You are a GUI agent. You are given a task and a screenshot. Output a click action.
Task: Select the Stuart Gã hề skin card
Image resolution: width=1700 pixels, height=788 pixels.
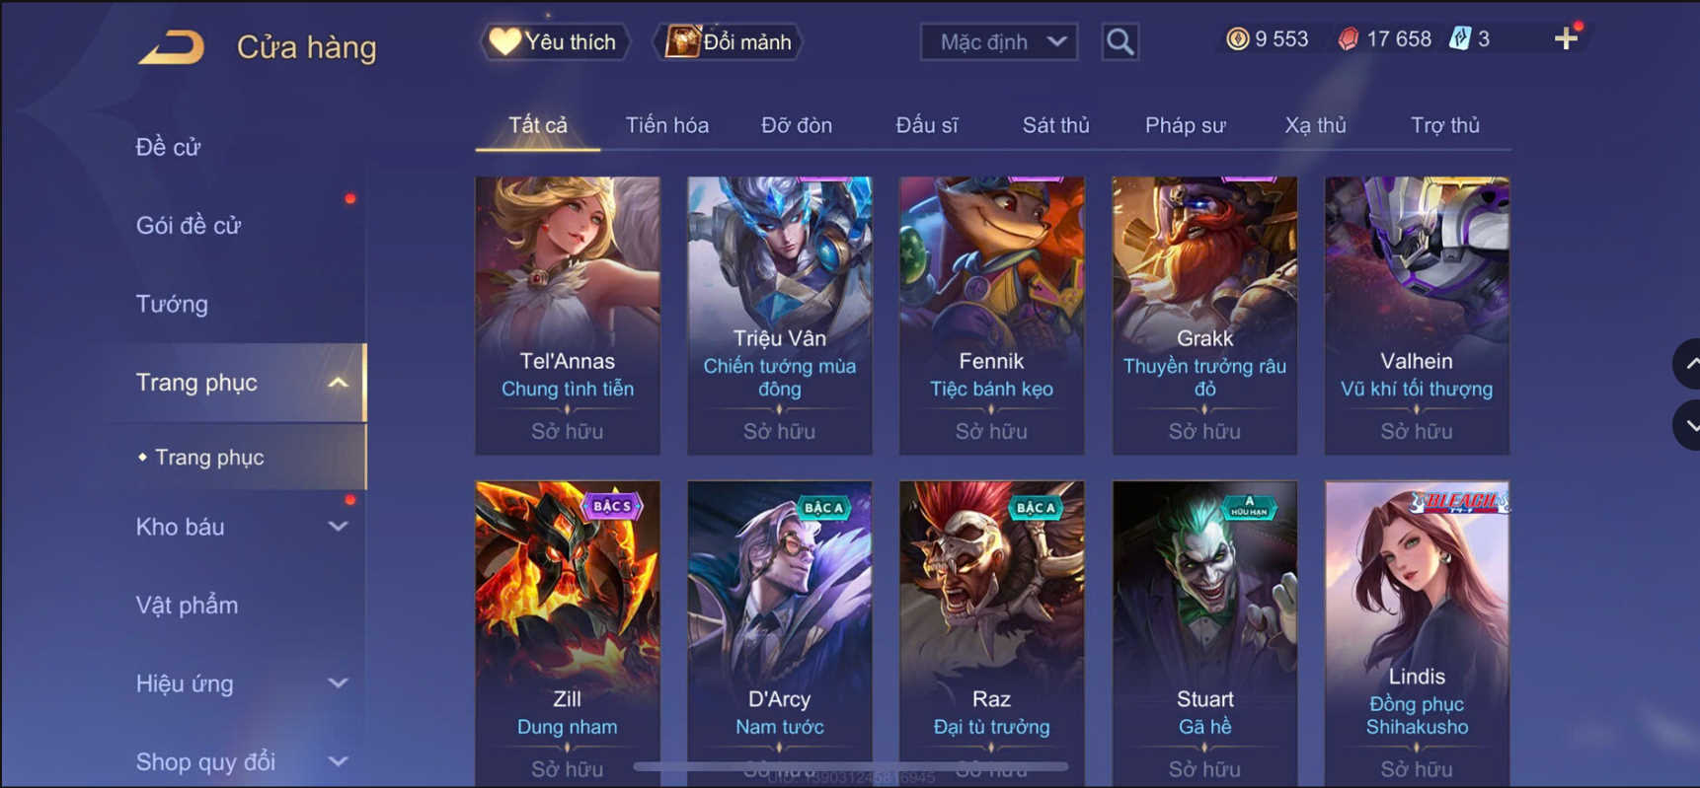coord(1204,633)
